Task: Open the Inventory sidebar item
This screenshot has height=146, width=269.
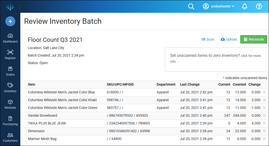Action: (x=10, y=88)
